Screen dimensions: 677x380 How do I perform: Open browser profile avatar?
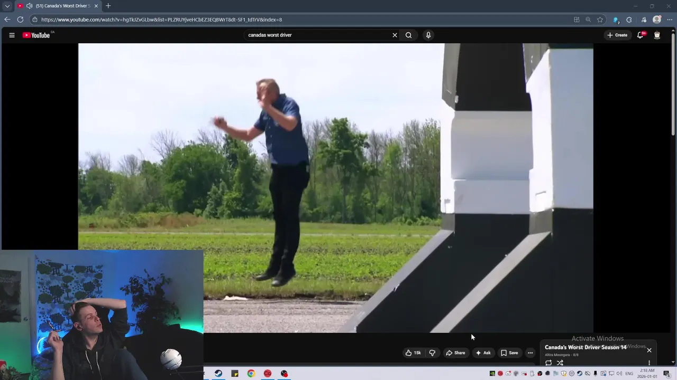[x=657, y=20]
